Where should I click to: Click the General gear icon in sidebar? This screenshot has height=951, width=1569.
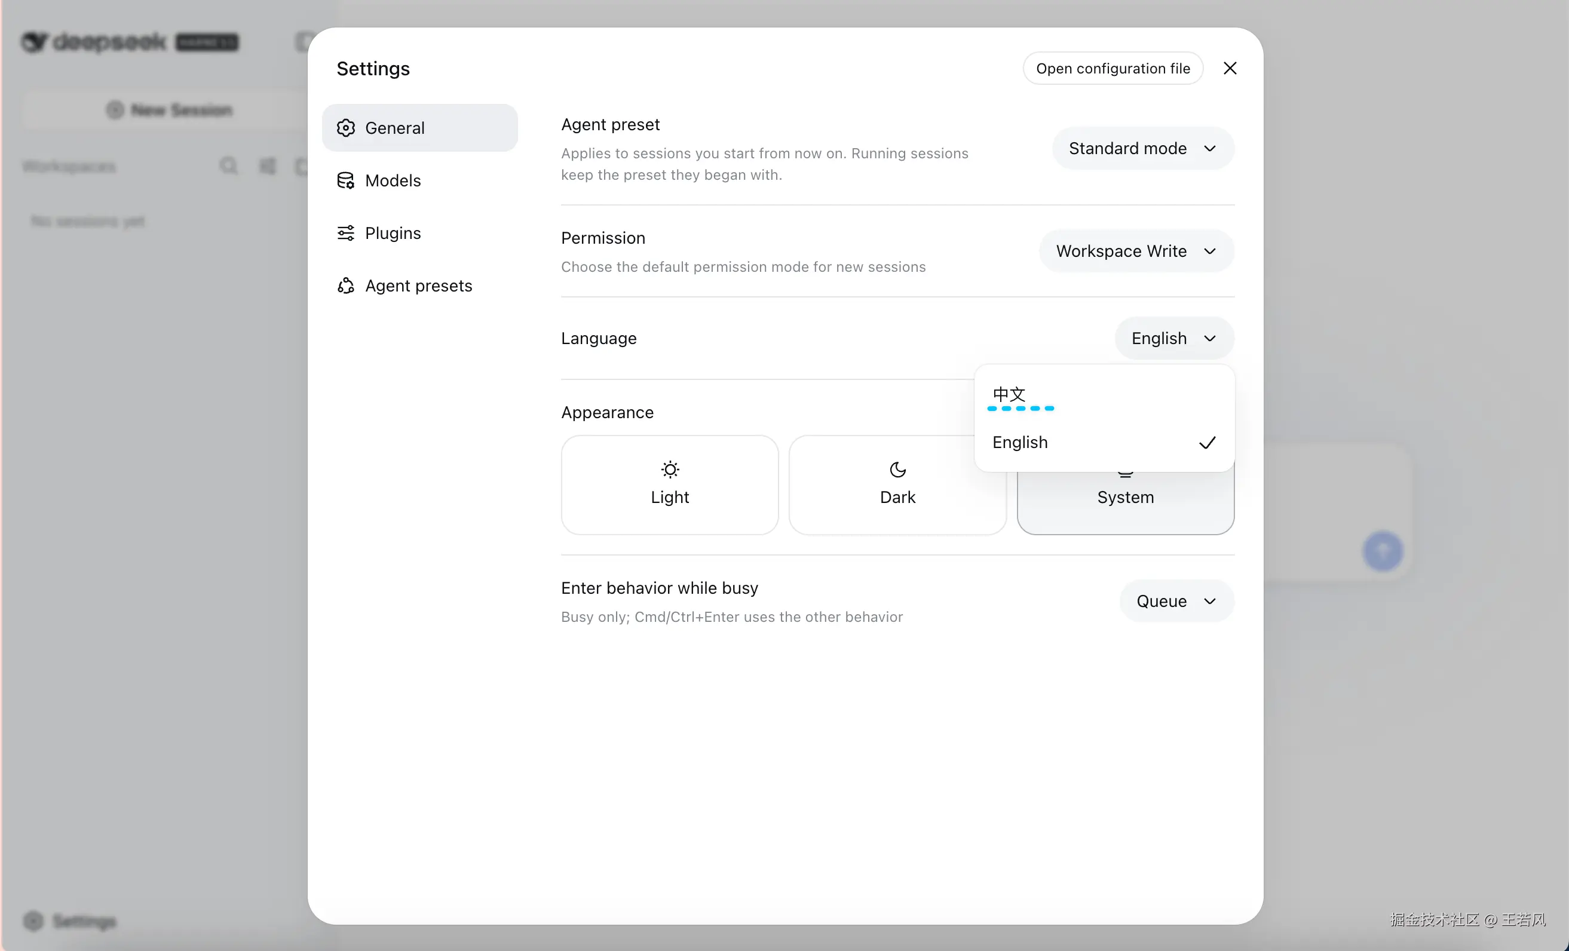coord(346,128)
